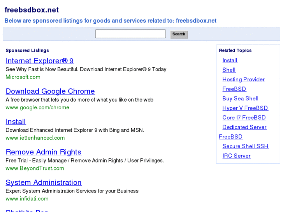This screenshot has width=283, height=212.
Task: Choose the Buy Sea Shell topic
Action: click(240, 98)
